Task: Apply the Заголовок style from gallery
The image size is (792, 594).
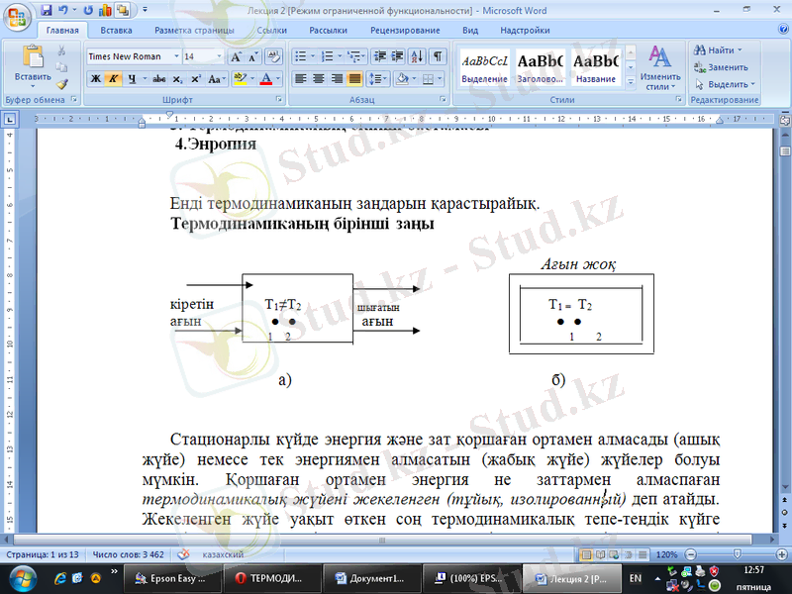Action: point(541,67)
